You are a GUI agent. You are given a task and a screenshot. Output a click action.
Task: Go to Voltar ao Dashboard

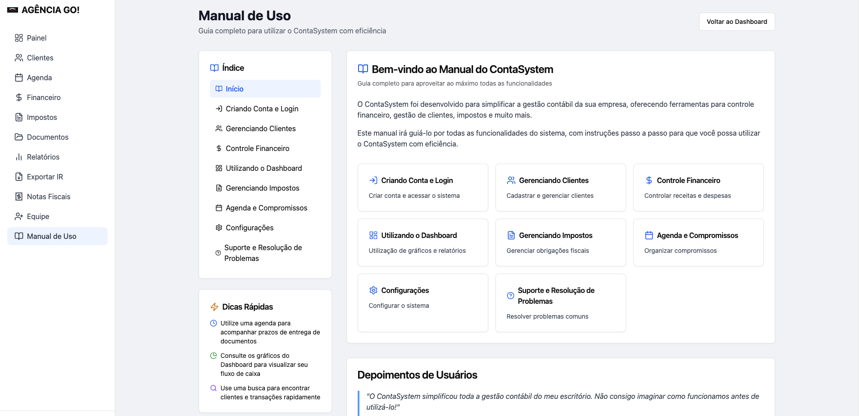tap(737, 22)
